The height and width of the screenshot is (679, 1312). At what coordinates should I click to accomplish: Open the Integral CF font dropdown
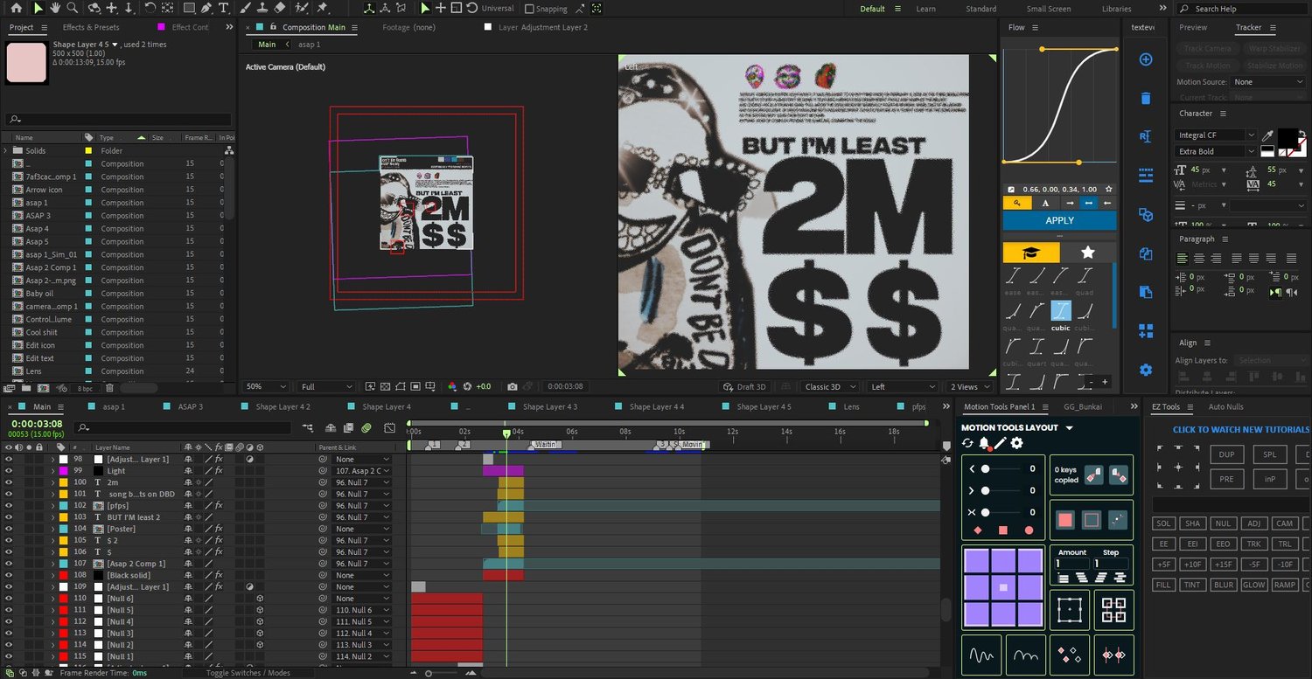pos(1215,135)
